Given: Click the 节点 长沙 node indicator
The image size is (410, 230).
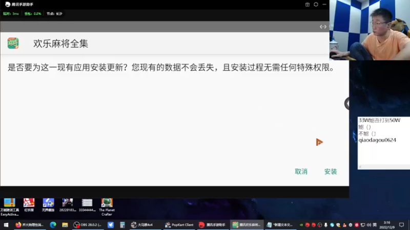Looking at the screenshot, I should coord(54,14).
